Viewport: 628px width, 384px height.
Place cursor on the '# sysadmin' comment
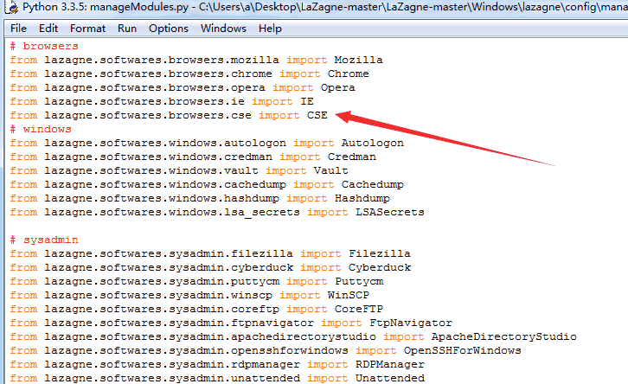coord(43,240)
